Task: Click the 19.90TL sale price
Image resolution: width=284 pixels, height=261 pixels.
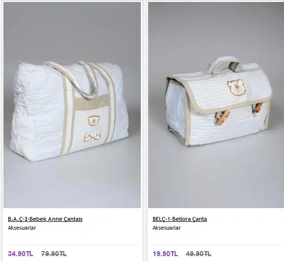Action: pyautogui.click(x=165, y=254)
